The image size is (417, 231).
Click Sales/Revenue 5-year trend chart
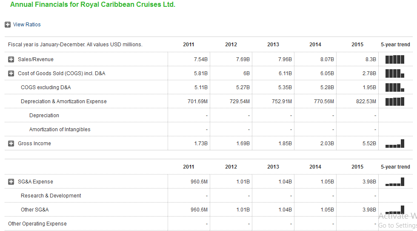click(x=394, y=59)
